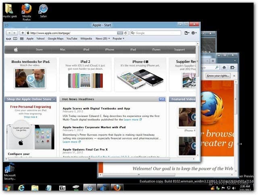Click Safari's vertical scrollbar thumb
This screenshot has height=195, width=258.
(198, 61)
